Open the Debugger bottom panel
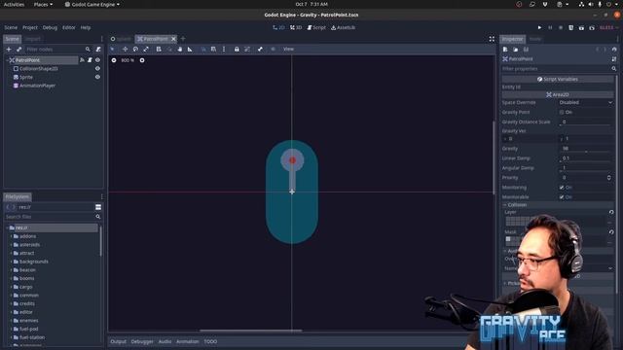This screenshot has height=350, width=623. tap(142, 341)
